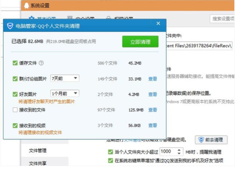Enable the 接收到的文件 checkbox

[15, 110]
